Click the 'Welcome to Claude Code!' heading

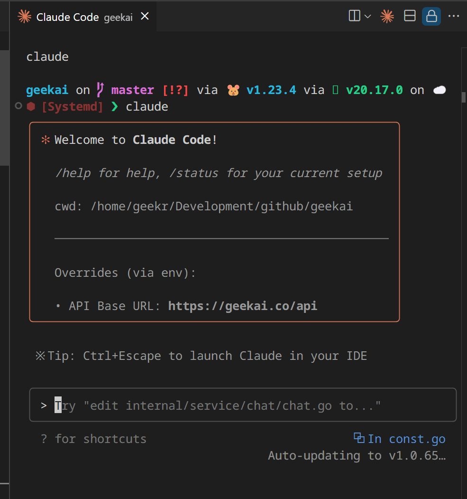tap(136, 140)
